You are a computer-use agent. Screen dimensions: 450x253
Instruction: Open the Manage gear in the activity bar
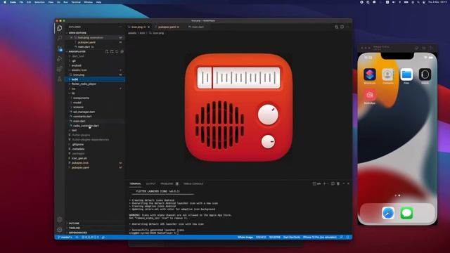(59, 230)
